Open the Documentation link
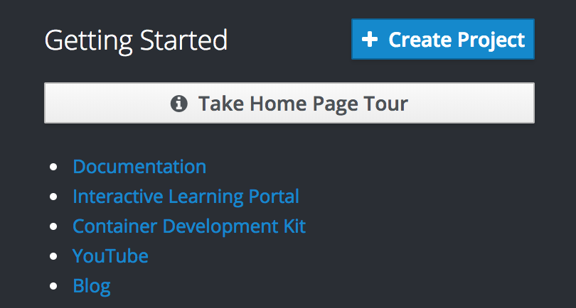This screenshot has height=308, width=576. click(139, 167)
